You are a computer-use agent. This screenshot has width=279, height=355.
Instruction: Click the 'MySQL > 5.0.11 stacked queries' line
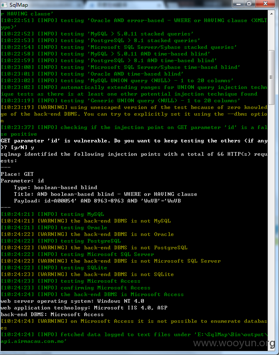point(97,34)
